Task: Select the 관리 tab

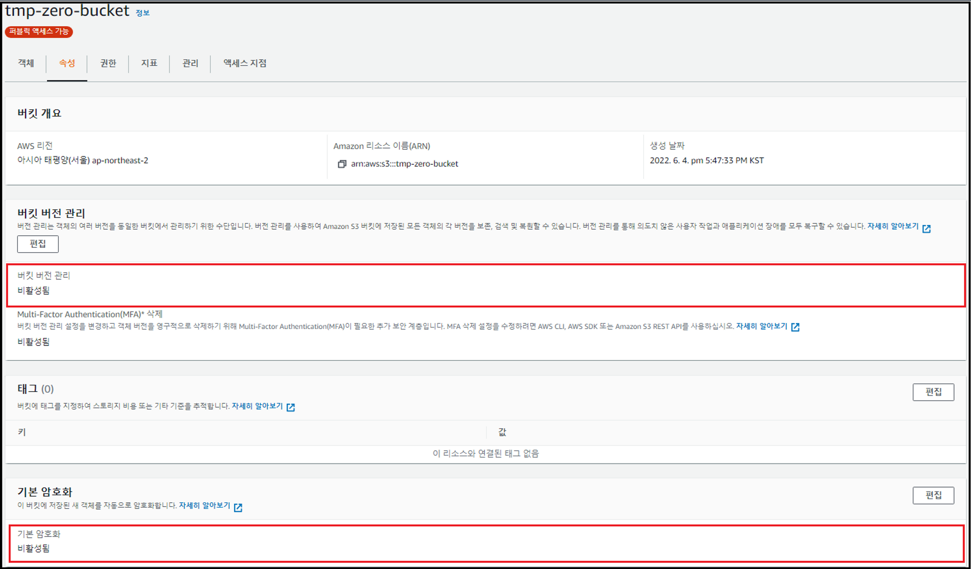Action: pos(190,63)
